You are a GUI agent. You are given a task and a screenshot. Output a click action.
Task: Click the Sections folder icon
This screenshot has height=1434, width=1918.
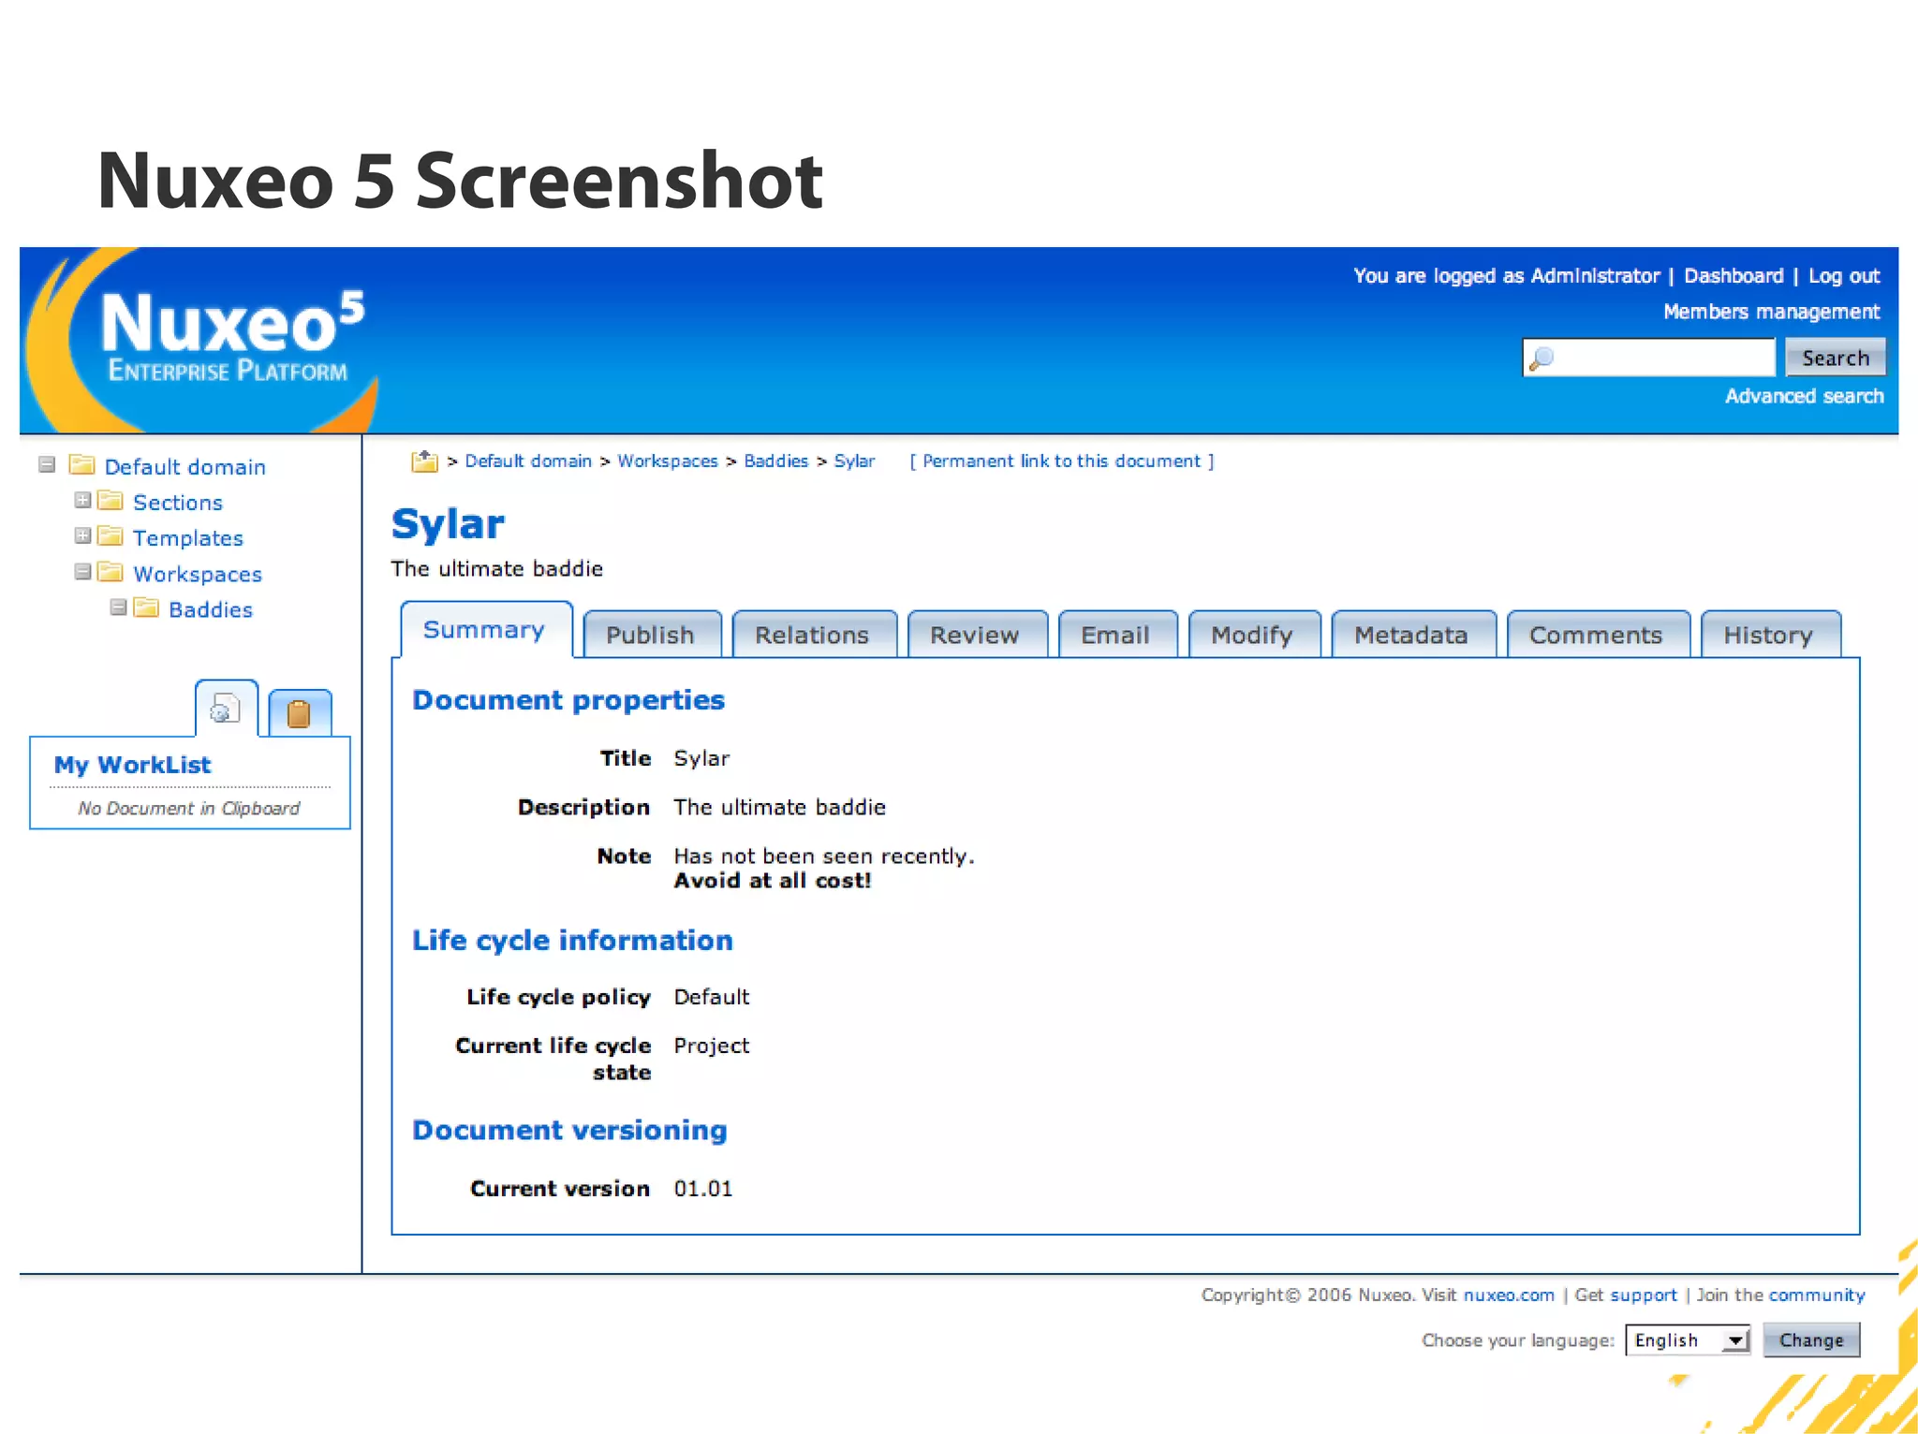coord(111,501)
